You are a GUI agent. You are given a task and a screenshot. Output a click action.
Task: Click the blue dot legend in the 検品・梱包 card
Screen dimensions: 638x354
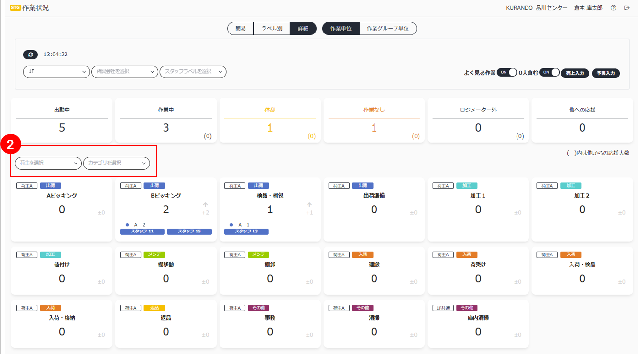pyautogui.click(x=231, y=224)
